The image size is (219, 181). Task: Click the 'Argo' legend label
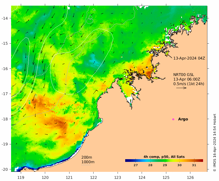(x=183, y=119)
